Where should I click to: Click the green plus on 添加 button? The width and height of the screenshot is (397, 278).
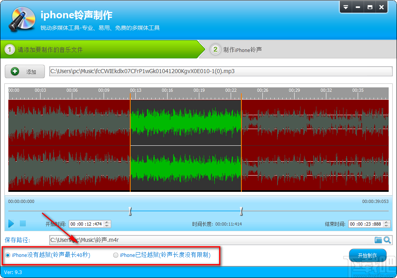(x=15, y=71)
